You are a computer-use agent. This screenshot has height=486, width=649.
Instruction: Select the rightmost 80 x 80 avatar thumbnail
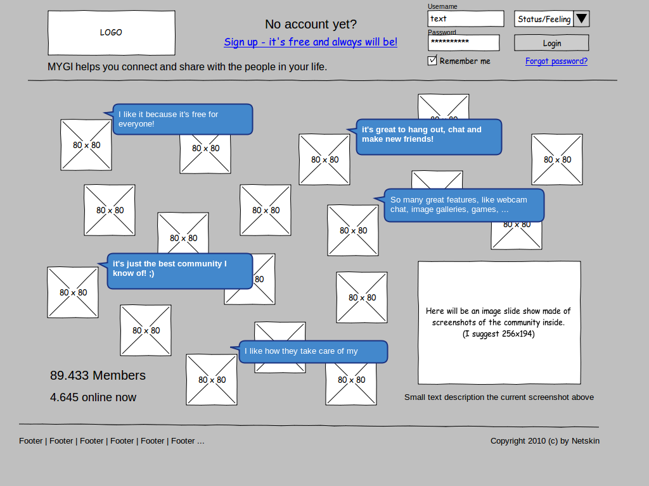pos(556,159)
